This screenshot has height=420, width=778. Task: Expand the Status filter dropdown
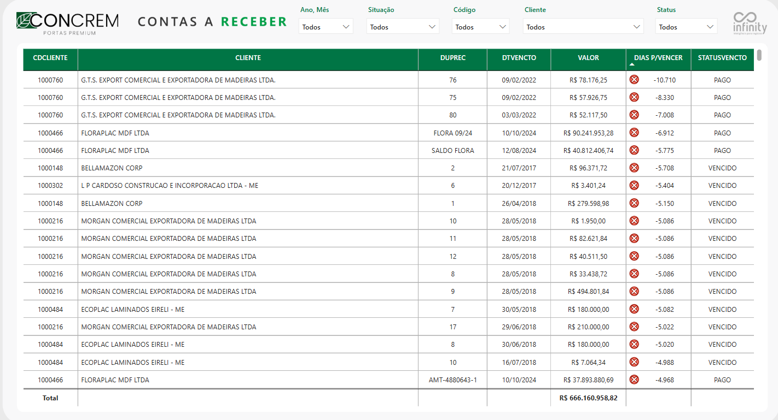point(687,26)
